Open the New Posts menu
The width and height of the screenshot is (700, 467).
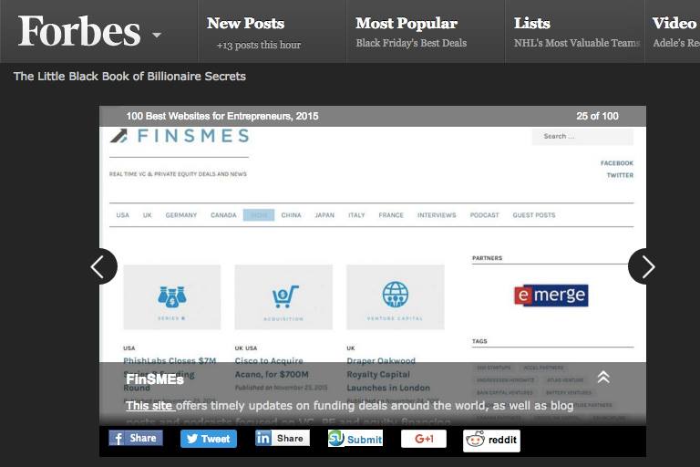coord(245,23)
